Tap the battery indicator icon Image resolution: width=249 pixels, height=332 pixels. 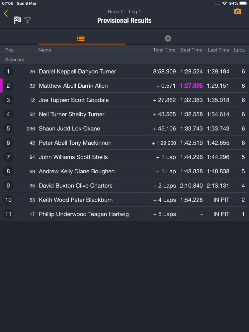pyautogui.click(x=243, y=3)
